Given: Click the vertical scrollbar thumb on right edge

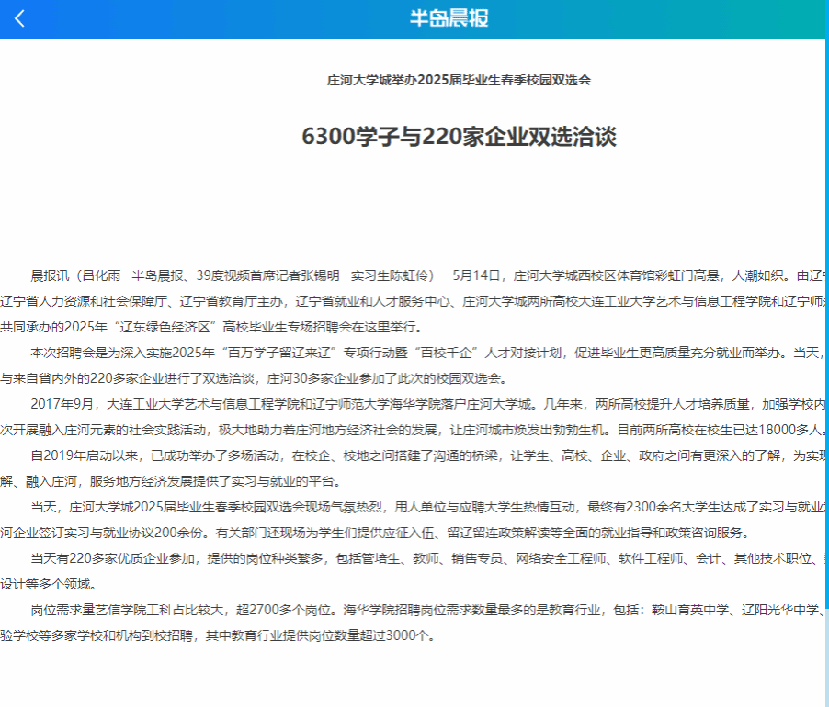Looking at the screenshot, I should (825, 321).
